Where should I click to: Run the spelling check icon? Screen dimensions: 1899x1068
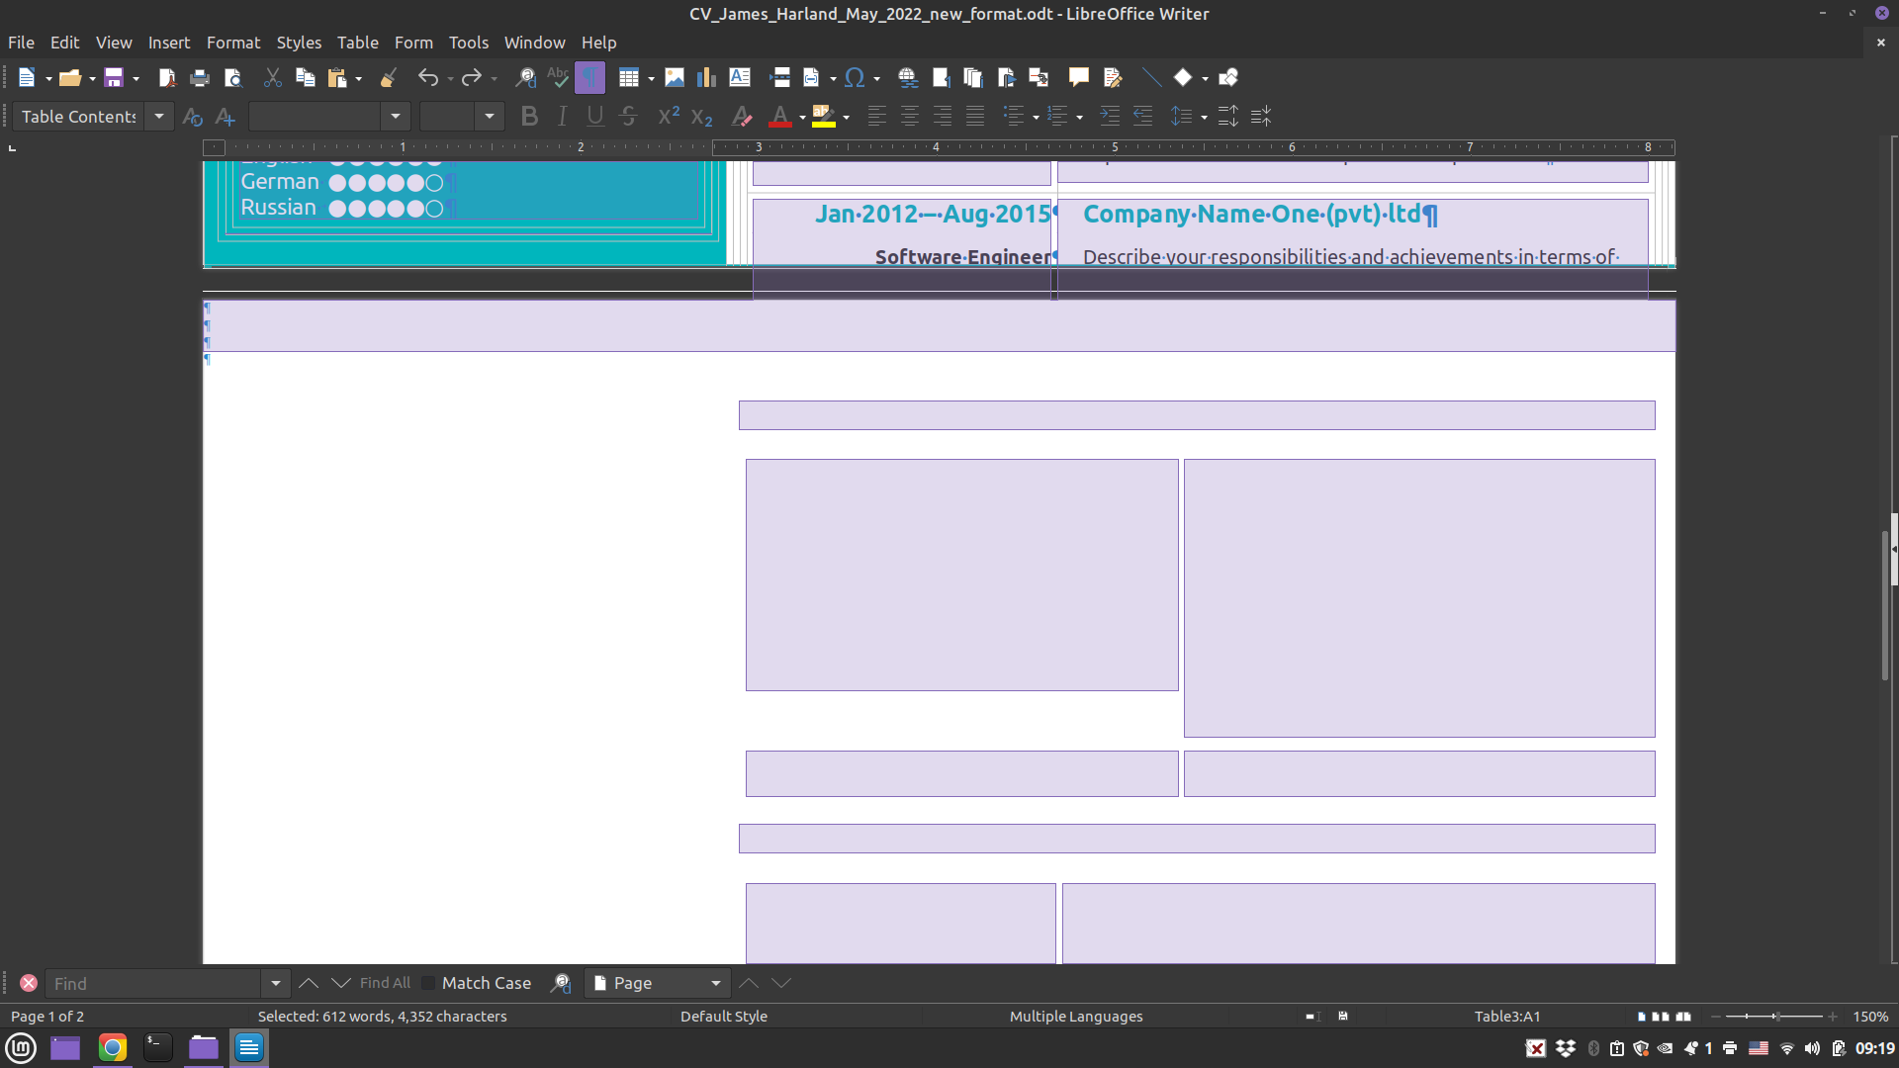coord(558,77)
